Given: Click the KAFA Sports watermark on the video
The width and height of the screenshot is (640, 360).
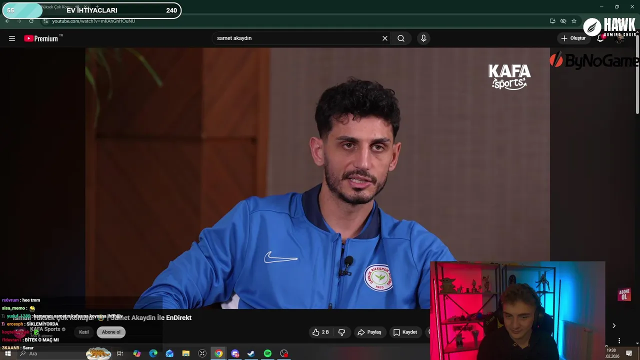Looking at the screenshot, I should [509, 76].
